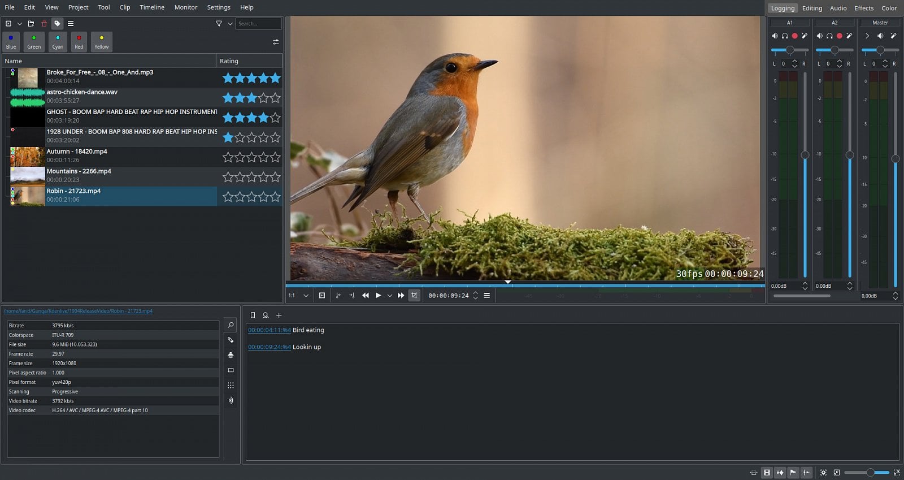Toggle headphone monitoring on A1
Screen dimensions: 904x480
pos(785,36)
